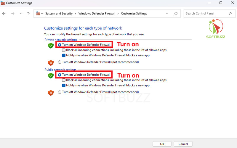Click the Customize Settings breadcrumb
The height and width of the screenshot is (148, 237).
134,14
